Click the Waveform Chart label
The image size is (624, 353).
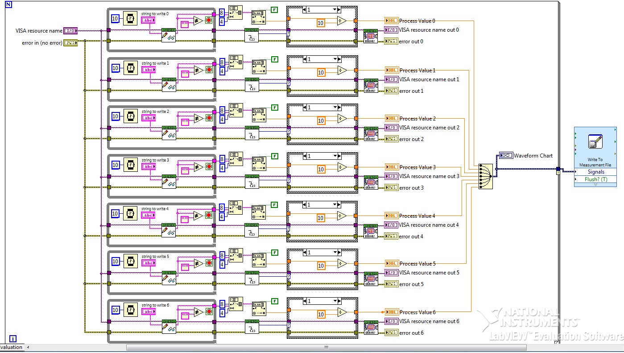click(533, 156)
